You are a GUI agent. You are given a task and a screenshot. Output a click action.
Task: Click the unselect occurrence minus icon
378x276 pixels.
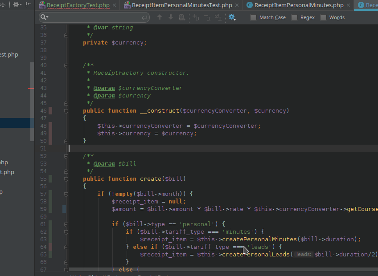(x=207, y=17)
